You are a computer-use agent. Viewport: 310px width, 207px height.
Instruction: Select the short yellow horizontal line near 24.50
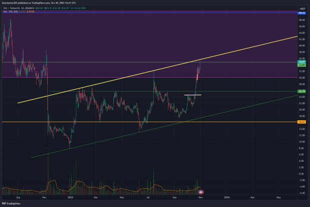(193, 95)
